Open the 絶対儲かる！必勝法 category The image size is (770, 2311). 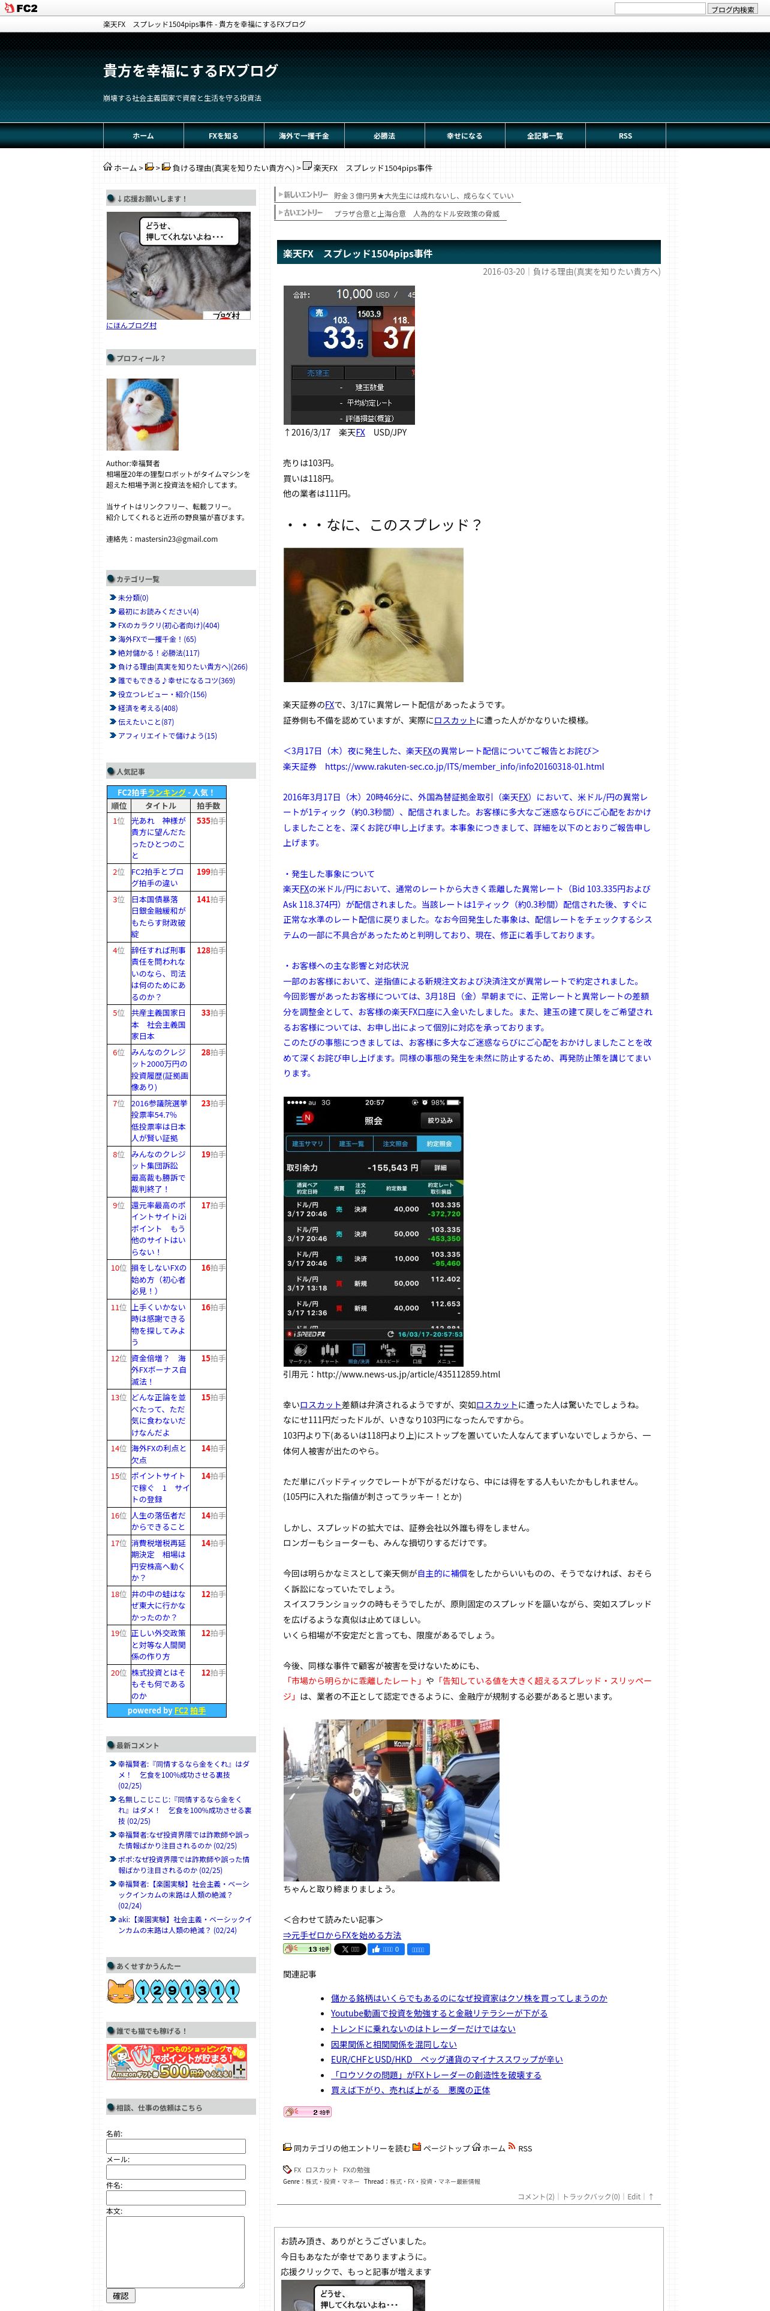point(159,653)
